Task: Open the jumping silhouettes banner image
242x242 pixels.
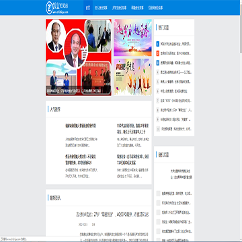Action: pos(132,77)
